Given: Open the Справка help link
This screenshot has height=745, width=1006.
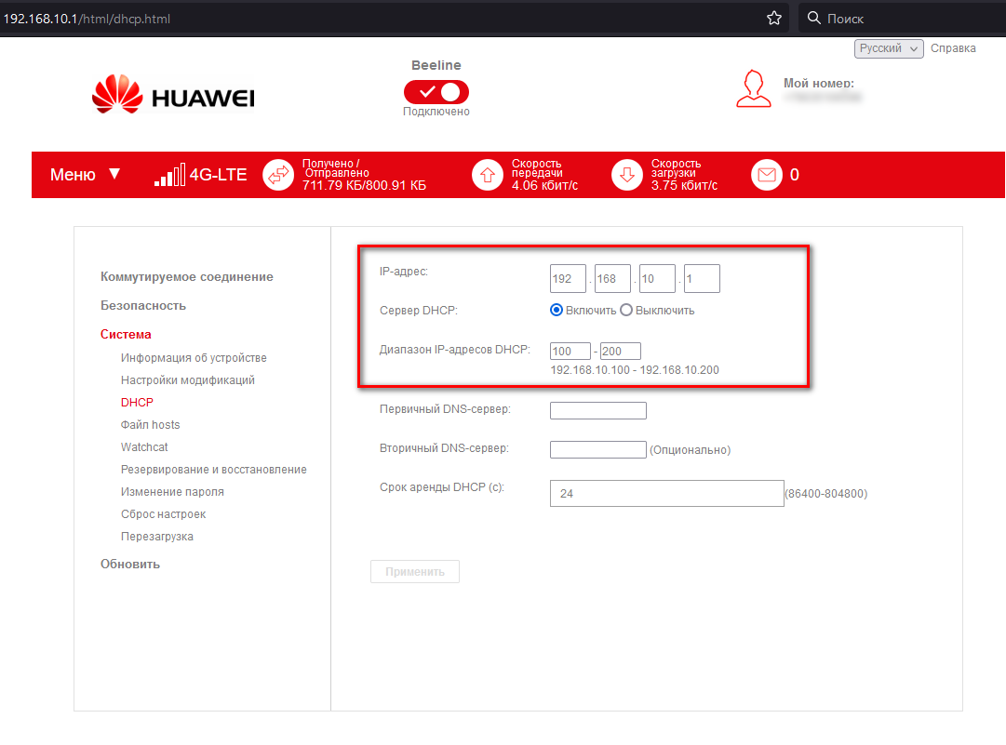Looking at the screenshot, I should tap(953, 48).
